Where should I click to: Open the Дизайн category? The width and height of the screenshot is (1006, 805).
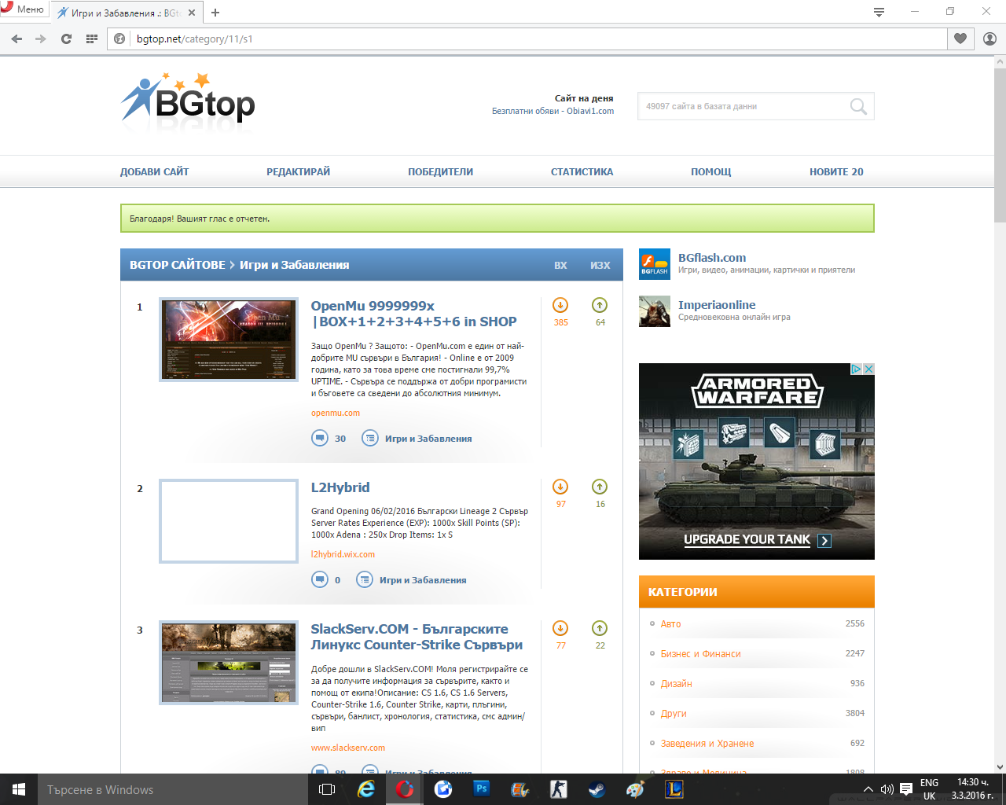tap(676, 683)
